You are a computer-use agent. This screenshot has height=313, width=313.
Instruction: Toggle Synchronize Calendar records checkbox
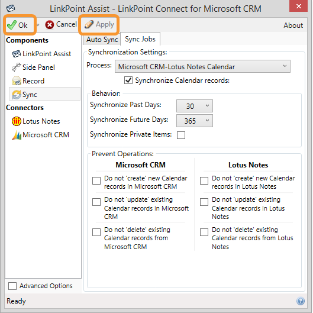(x=128, y=80)
